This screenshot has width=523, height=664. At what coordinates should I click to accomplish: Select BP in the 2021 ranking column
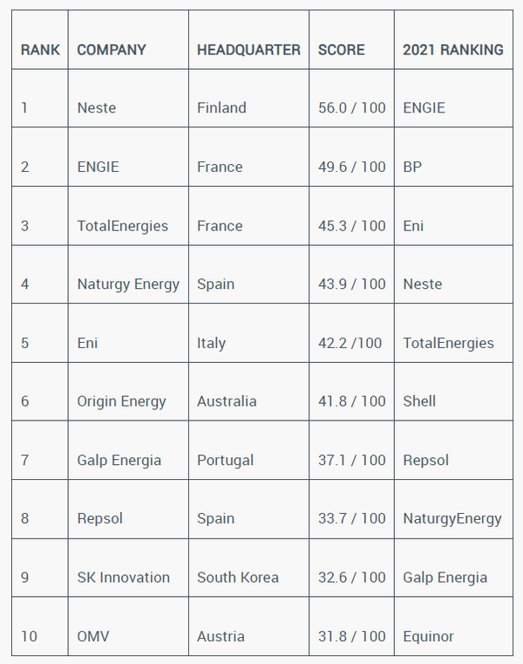tap(412, 167)
